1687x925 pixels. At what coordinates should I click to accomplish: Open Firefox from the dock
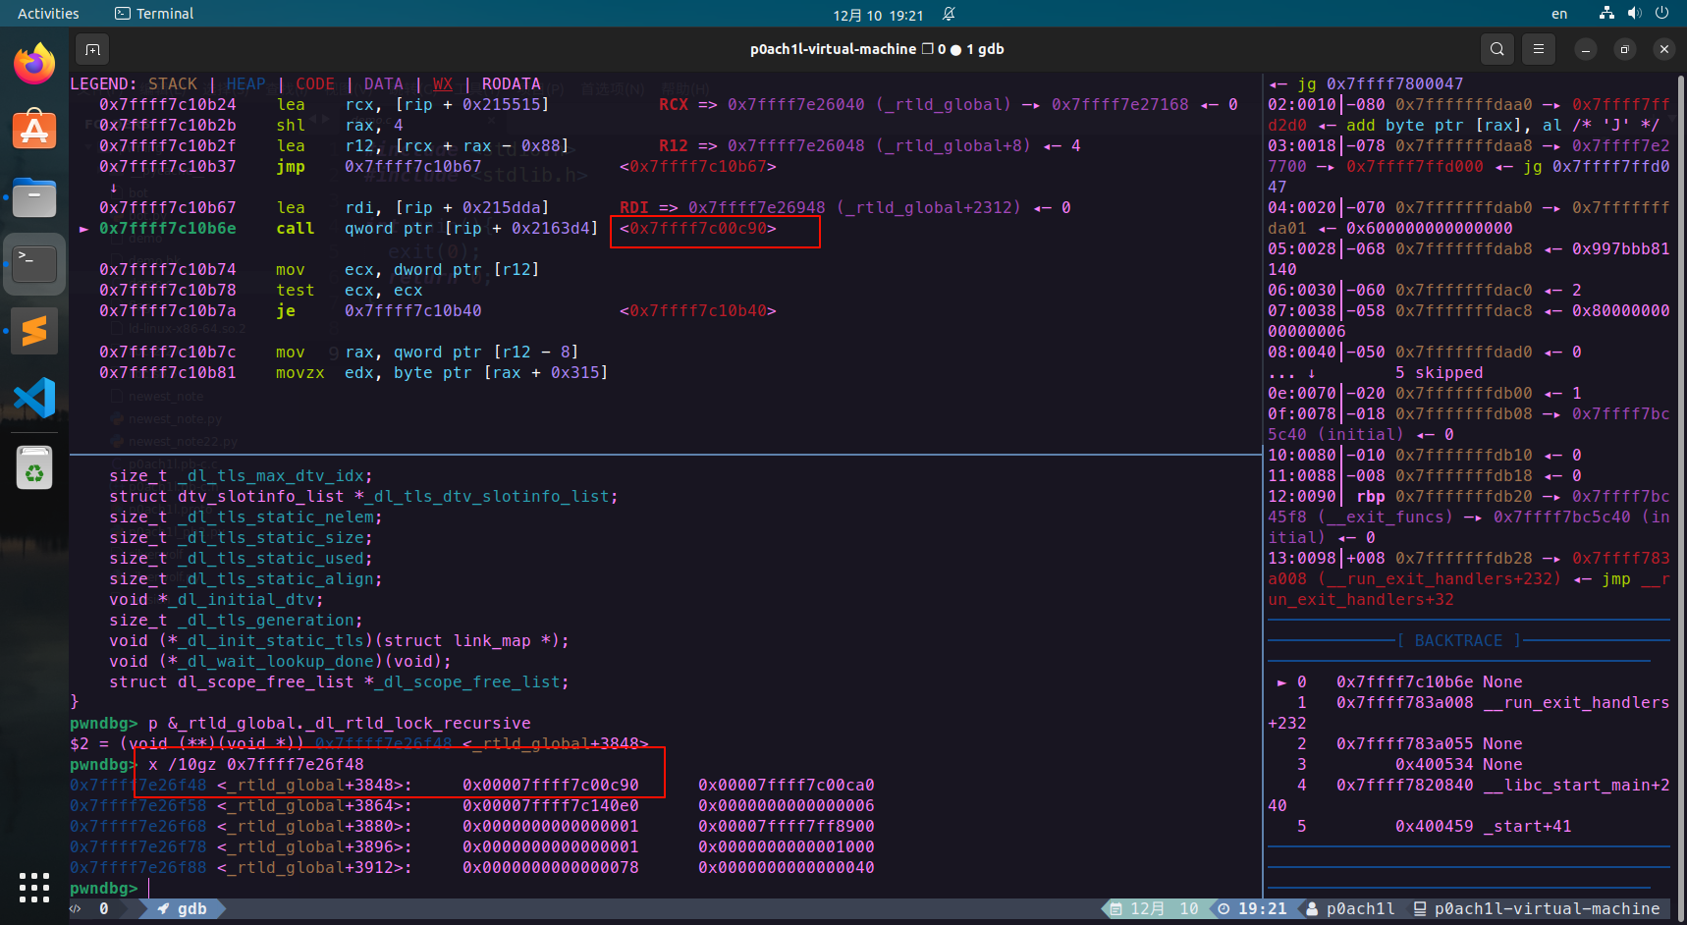coord(34,64)
